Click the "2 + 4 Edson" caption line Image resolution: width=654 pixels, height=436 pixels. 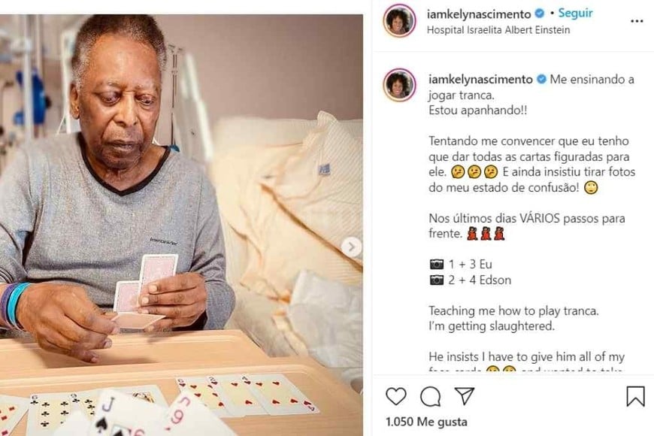(x=480, y=280)
